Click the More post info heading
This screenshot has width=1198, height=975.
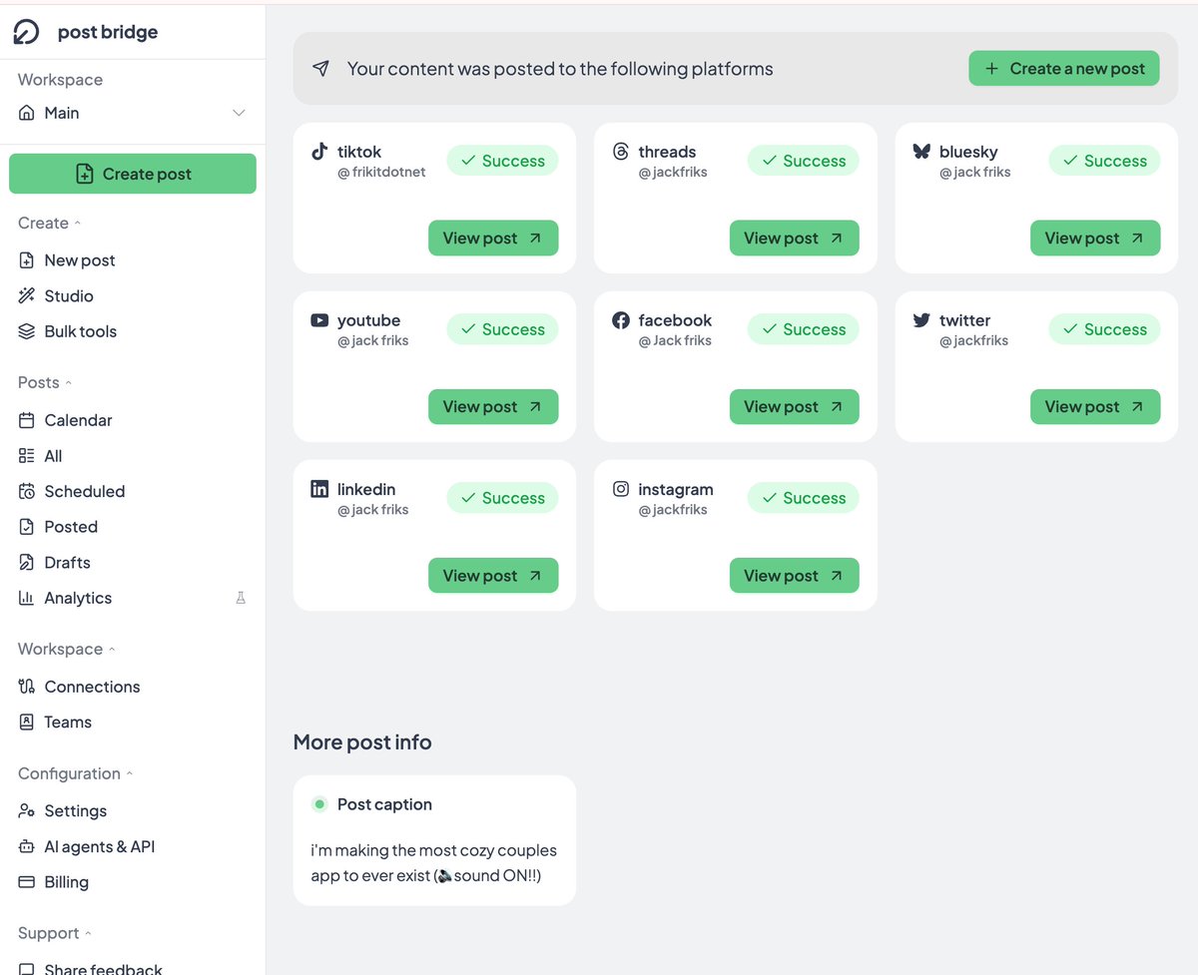coord(362,742)
